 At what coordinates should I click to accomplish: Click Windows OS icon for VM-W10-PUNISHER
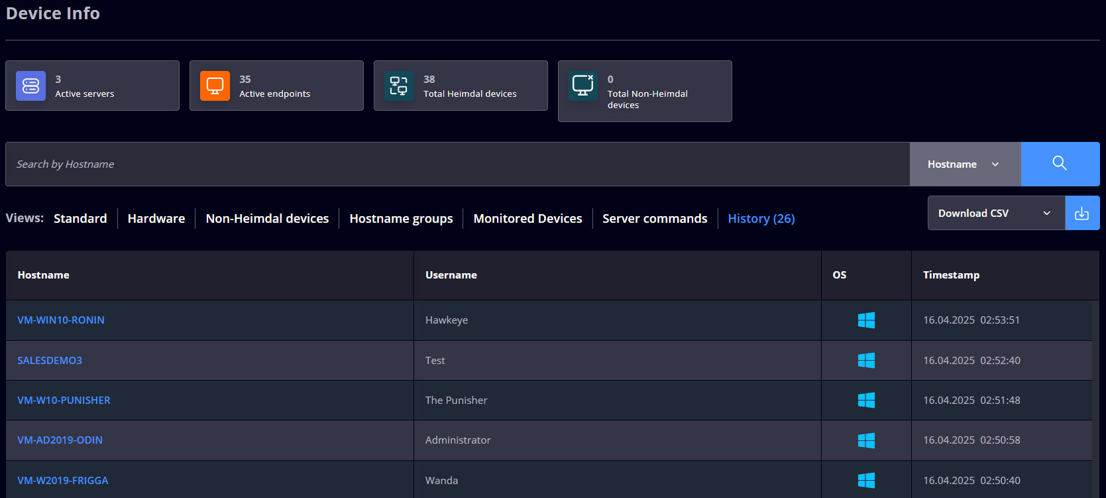coord(866,400)
